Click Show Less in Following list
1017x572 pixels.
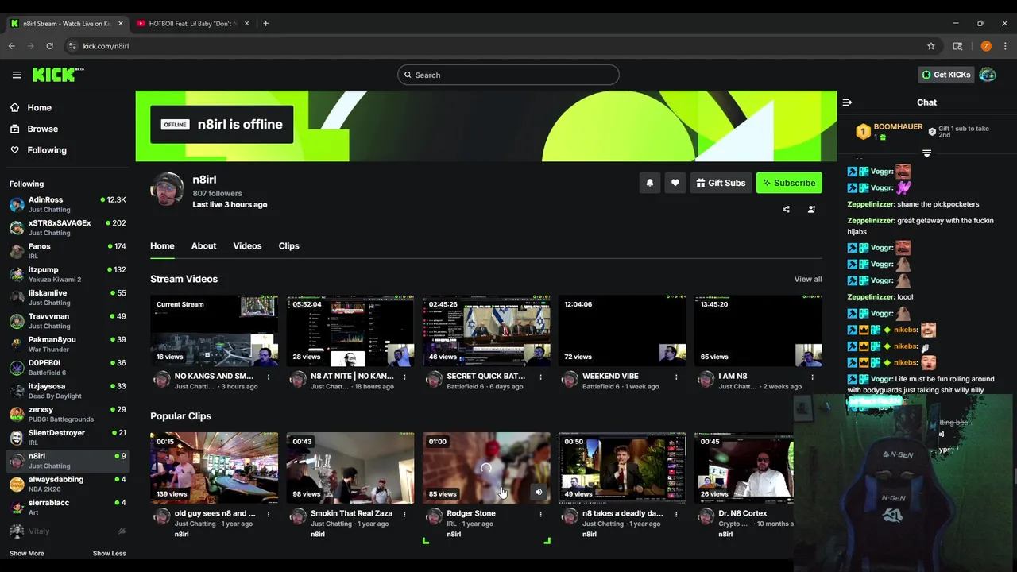click(x=110, y=554)
